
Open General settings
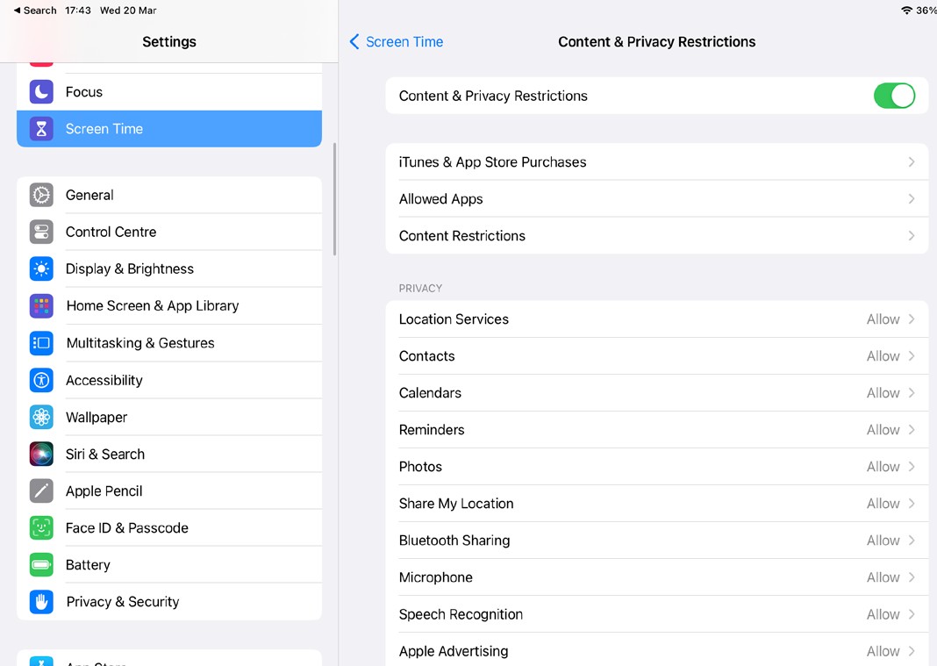click(169, 195)
